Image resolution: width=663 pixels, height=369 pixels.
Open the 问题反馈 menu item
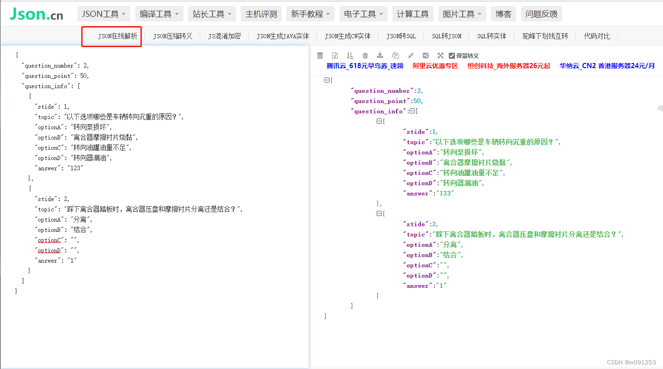pyautogui.click(x=541, y=14)
